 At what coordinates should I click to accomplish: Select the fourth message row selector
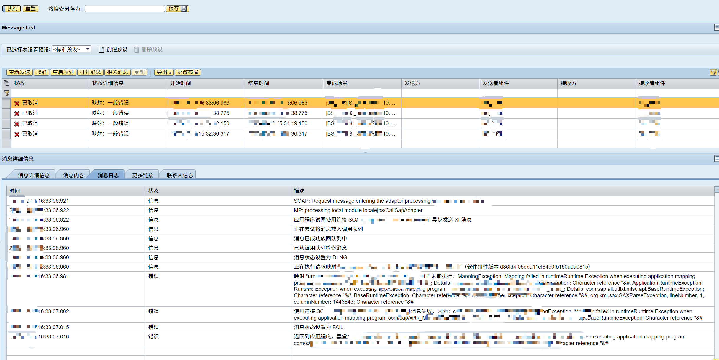pos(6,134)
